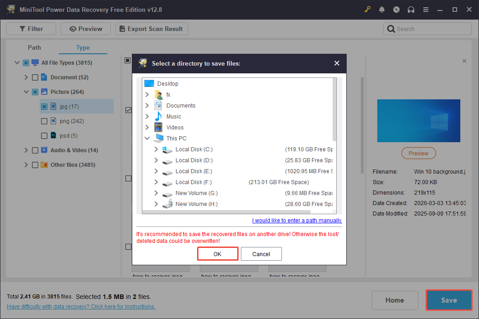Click the key registration icon in title bar
479x319 pixels.
(x=367, y=9)
